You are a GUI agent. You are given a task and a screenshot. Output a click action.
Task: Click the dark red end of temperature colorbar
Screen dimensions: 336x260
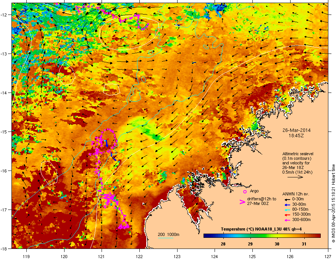[x=318, y=236]
